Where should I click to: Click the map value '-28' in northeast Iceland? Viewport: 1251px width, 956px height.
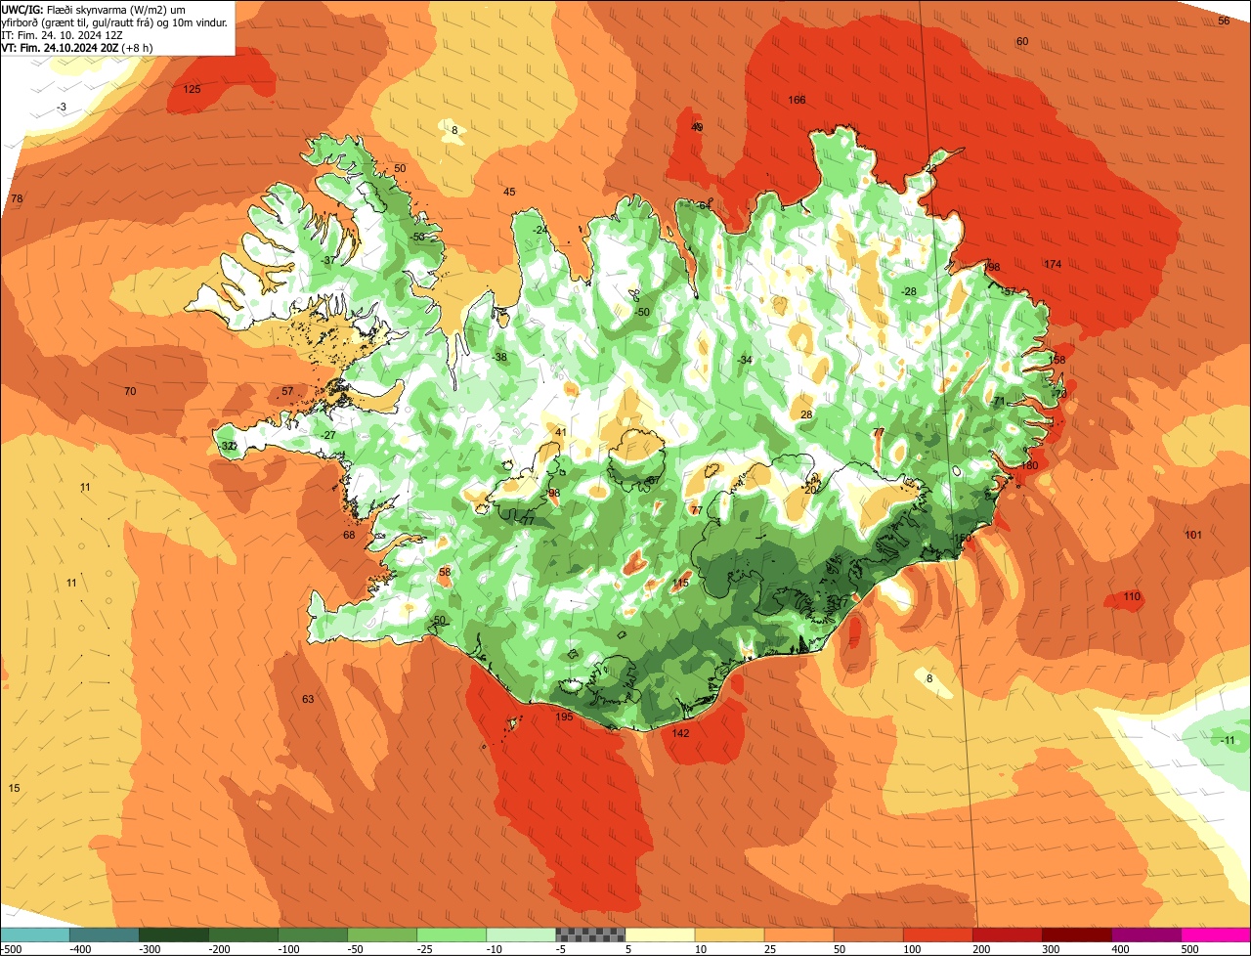coord(909,291)
